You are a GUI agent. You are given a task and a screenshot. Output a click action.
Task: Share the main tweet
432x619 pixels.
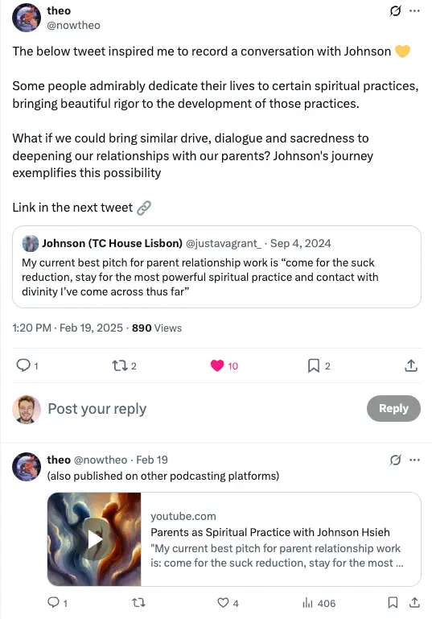411,365
